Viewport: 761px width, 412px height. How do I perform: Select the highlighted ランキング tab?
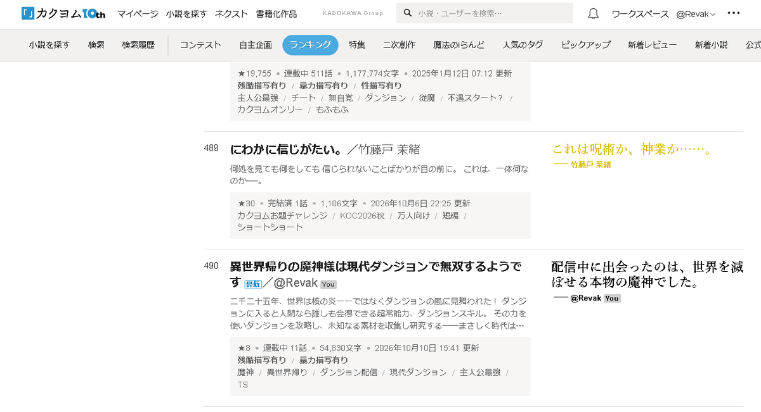[x=310, y=45]
